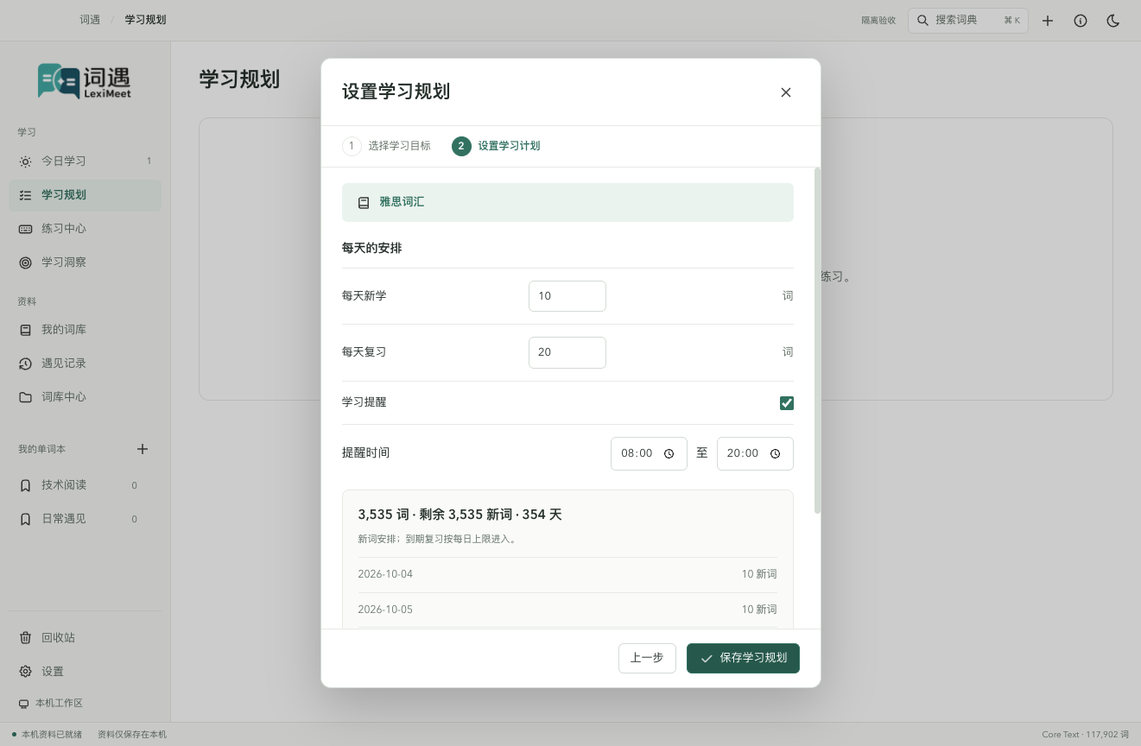Click the 上一步 button
This screenshot has height=746, width=1141.
pyautogui.click(x=647, y=658)
